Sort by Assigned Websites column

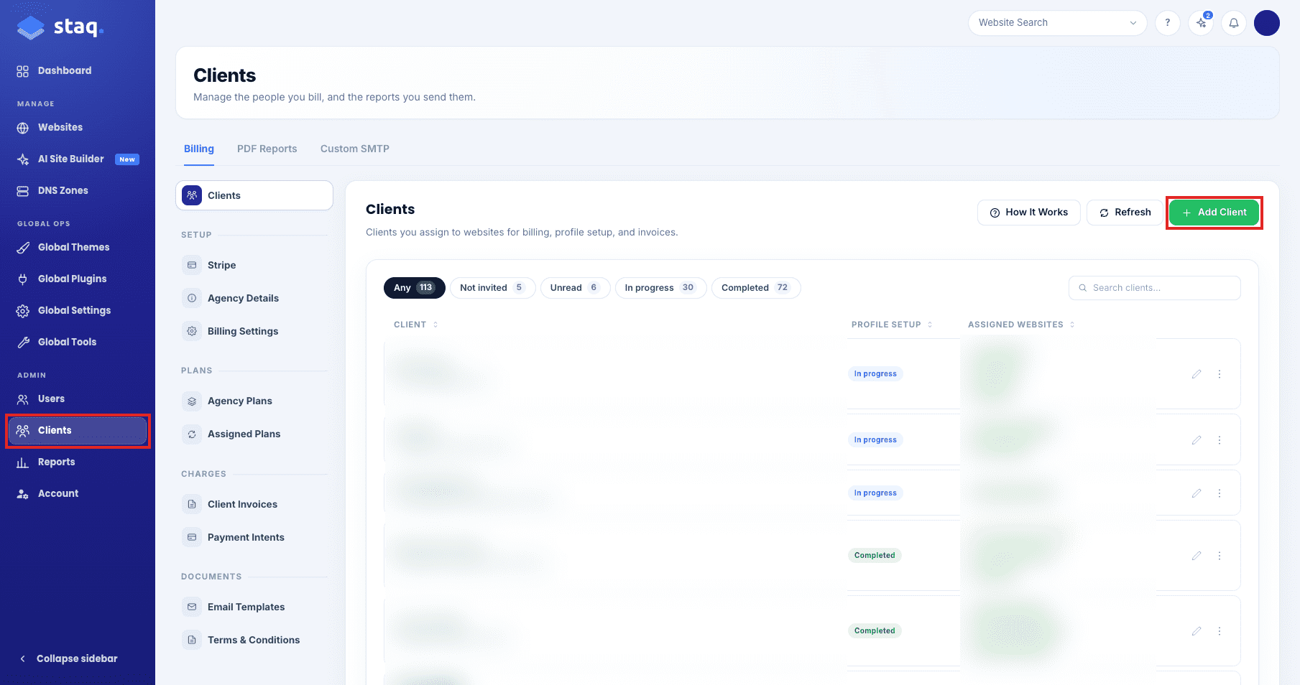pyautogui.click(x=1021, y=325)
